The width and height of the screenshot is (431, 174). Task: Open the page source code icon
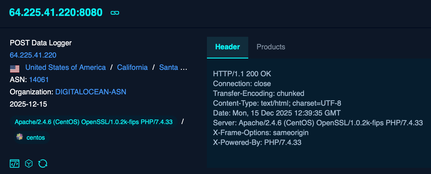15,164
